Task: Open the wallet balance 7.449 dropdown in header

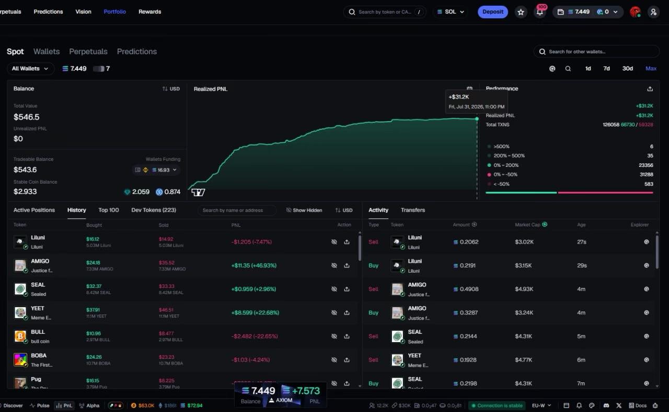Action: coord(588,12)
